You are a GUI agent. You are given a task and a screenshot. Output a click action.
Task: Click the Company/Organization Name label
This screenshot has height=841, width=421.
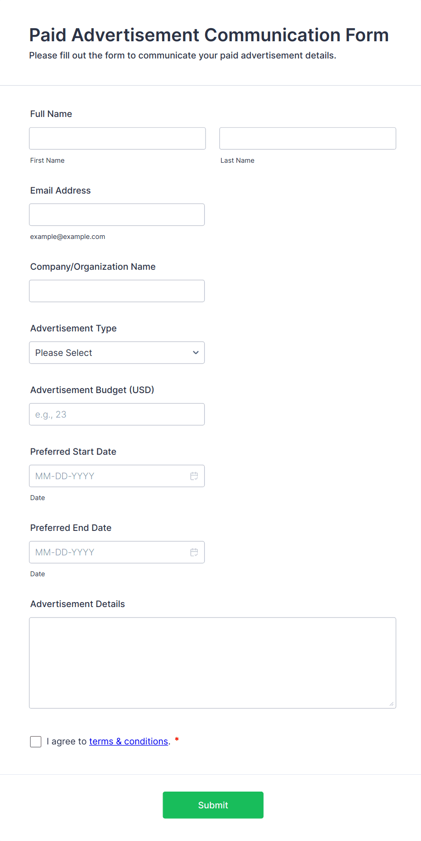coord(93,267)
